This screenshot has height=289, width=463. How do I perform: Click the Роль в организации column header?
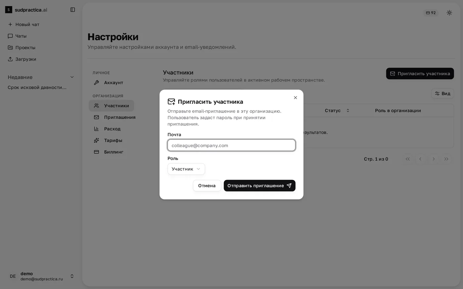click(x=398, y=111)
